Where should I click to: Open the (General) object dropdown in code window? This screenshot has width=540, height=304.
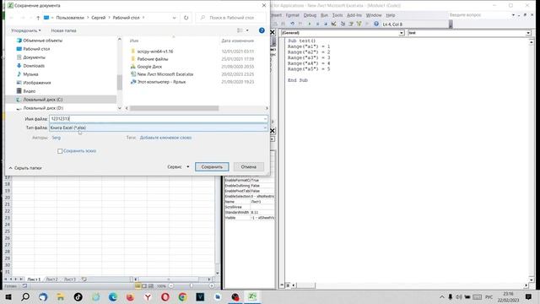click(x=402, y=33)
